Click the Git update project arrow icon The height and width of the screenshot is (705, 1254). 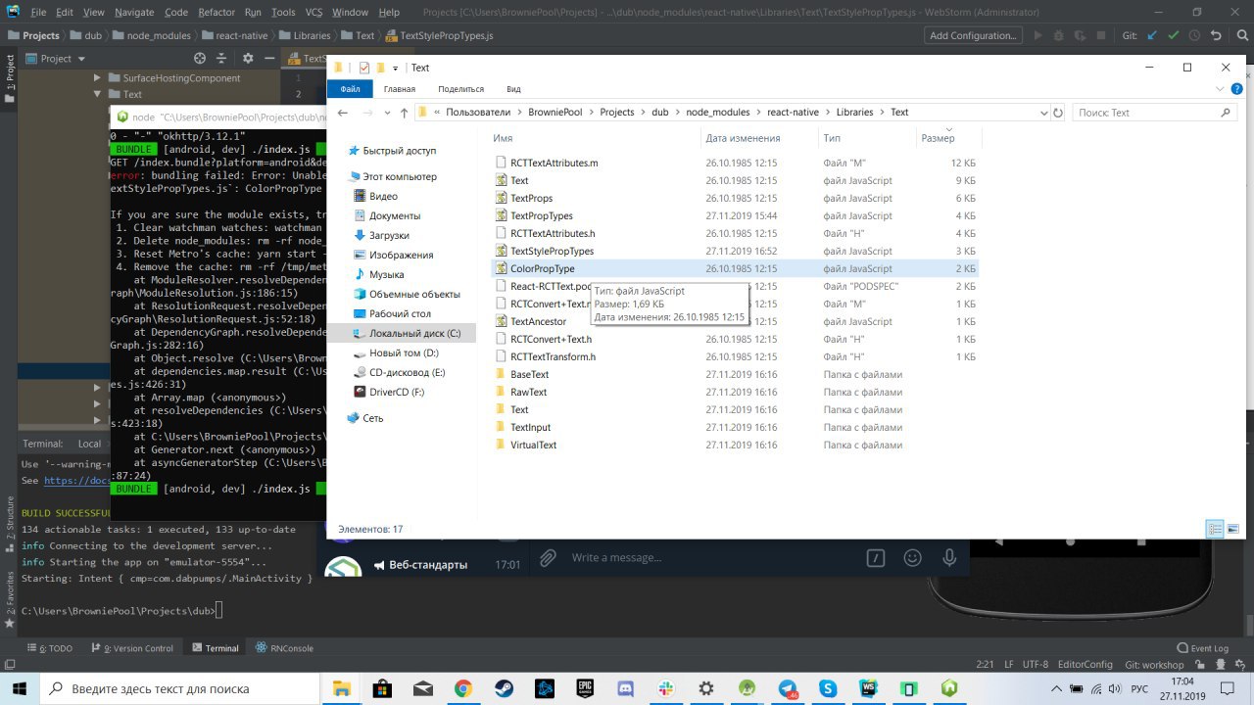[1152, 35]
